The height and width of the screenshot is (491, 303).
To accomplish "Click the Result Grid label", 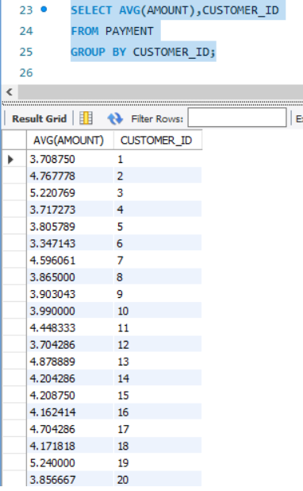I will point(39,118).
